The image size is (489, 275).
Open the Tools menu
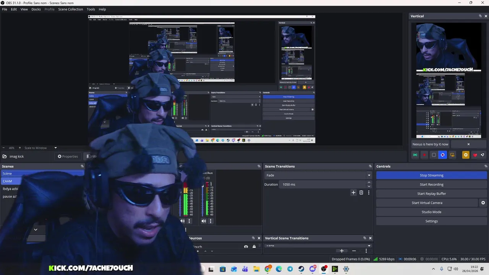[x=91, y=9]
